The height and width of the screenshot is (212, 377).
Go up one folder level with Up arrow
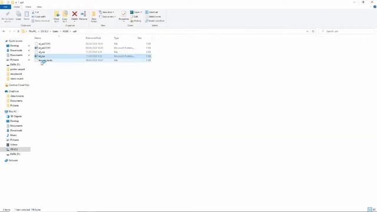[18, 31]
